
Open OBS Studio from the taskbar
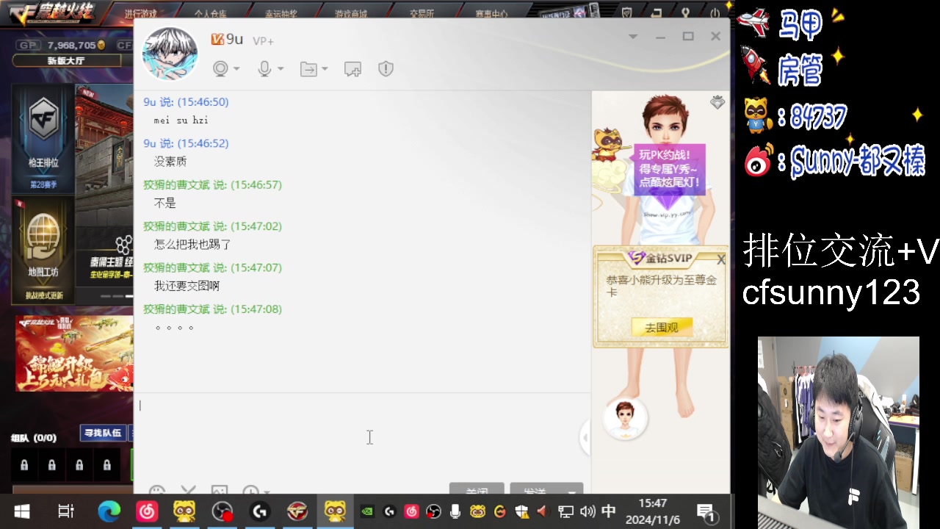(222, 511)
